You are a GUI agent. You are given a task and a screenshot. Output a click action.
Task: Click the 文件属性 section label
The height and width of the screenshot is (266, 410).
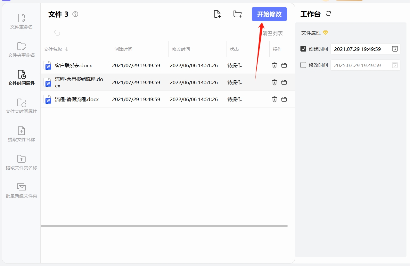point(311,33)
